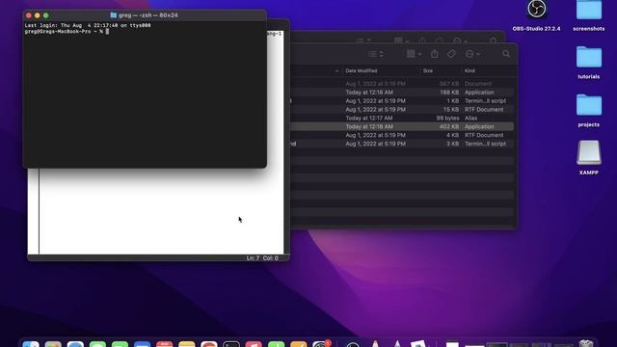Screen dimensions: 617x347
Task: Open Finder search magnifying glass
Action: pyautogui.click(x=506, y=54)
